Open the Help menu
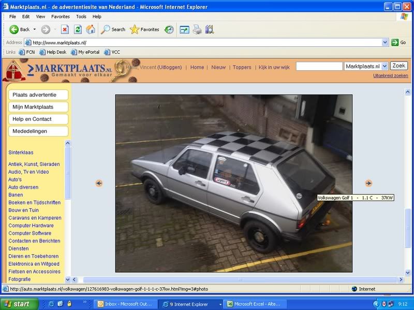 pyautogui.click(x=97, y=17)
